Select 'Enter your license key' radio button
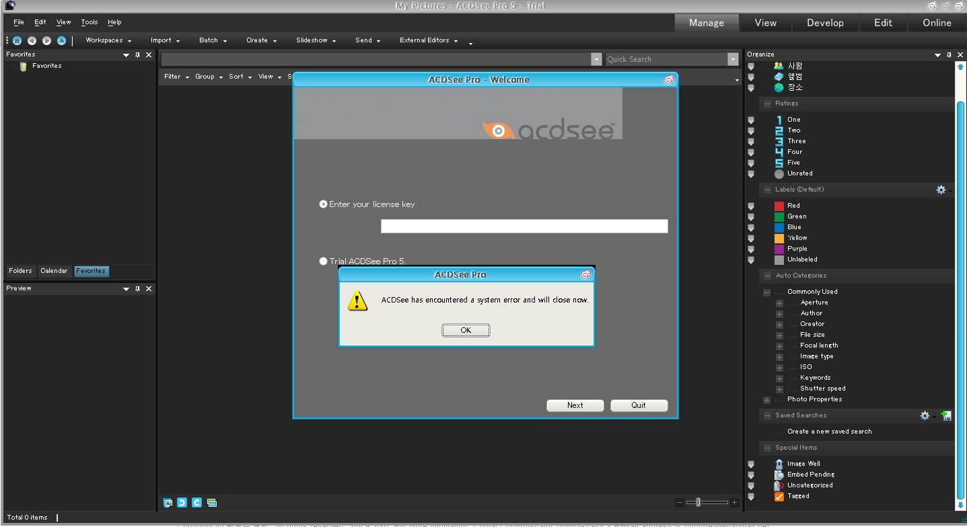 pyautogui.click(x=323, y=204)
